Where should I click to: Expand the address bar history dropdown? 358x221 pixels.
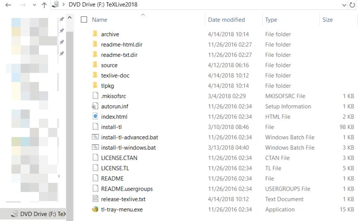[344, 5]
